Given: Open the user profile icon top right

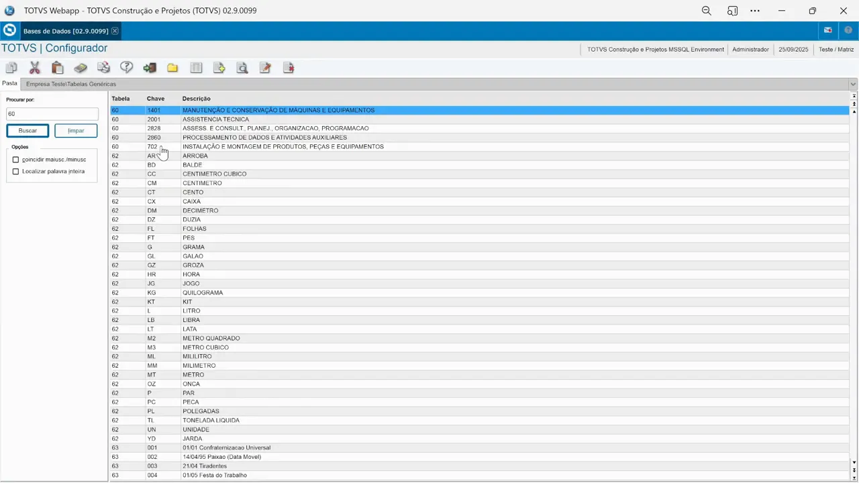Looking at the screenshot, I should click(848, 30).
